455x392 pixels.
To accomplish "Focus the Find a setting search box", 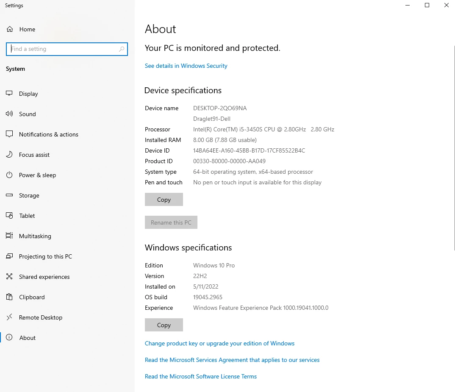I will coord(67,49).
